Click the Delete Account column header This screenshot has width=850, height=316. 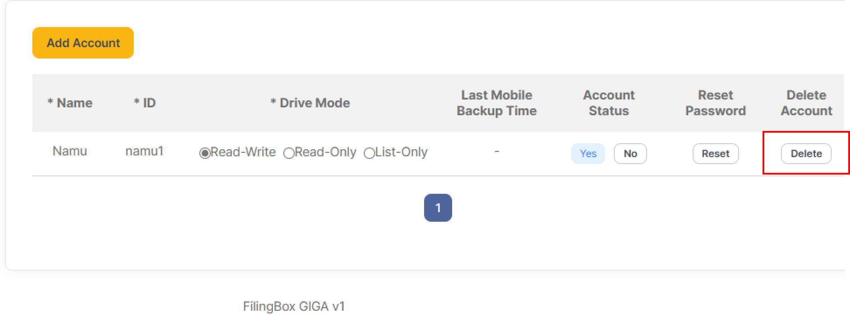click(806, 103)
